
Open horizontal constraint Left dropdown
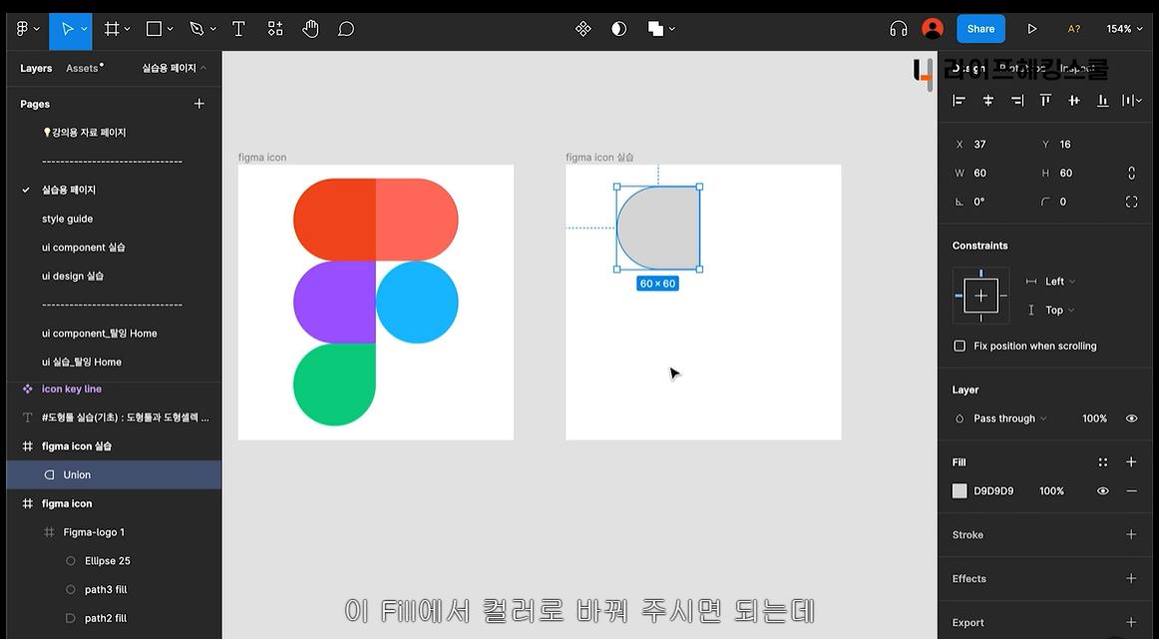[1060, 281]
